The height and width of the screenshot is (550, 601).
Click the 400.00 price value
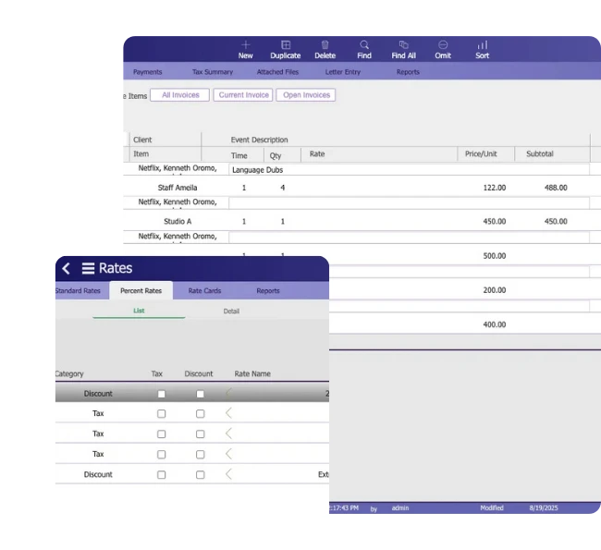495,324
